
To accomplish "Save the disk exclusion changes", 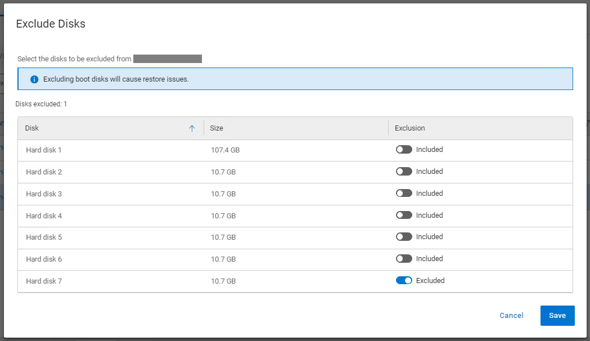I will 557,316.
